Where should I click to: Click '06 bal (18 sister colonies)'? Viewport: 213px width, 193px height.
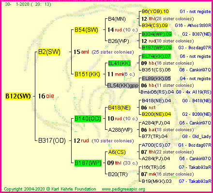pos(167,130)
